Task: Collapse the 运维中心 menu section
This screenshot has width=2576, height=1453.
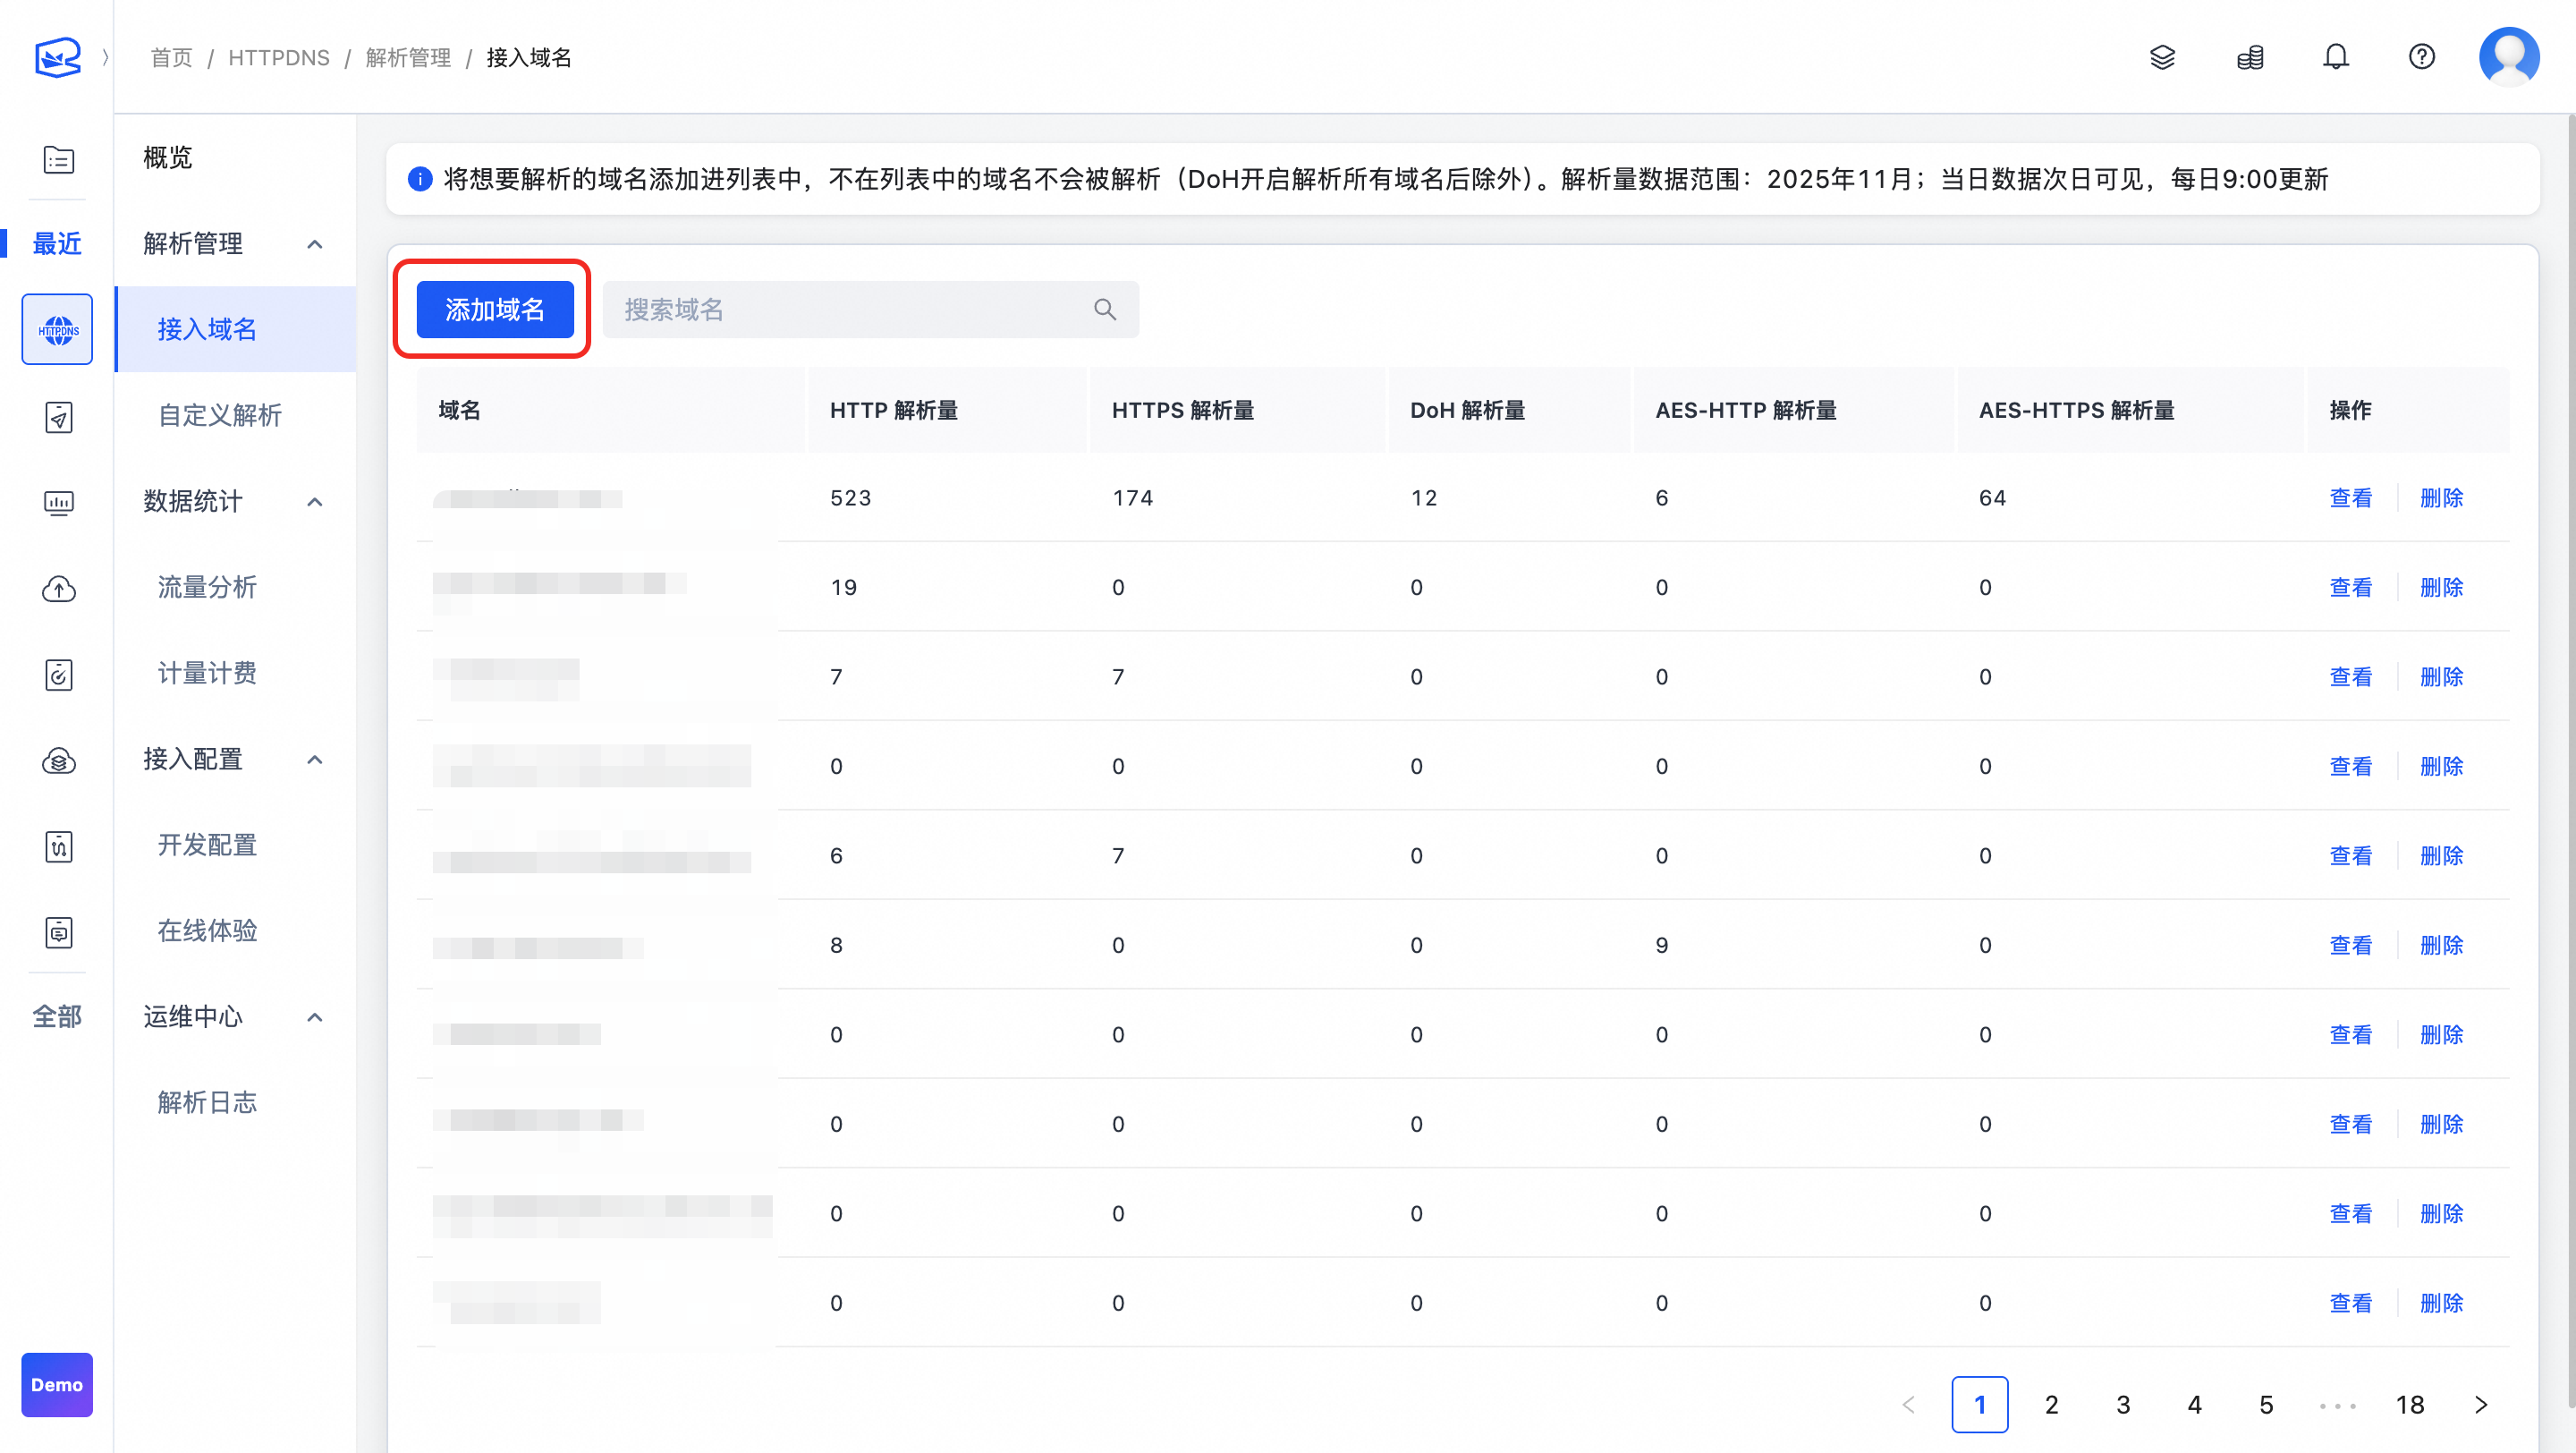Action: (x=315, y=1017)
